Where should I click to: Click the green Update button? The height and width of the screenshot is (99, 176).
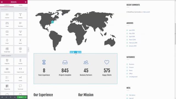coord(21,97)
